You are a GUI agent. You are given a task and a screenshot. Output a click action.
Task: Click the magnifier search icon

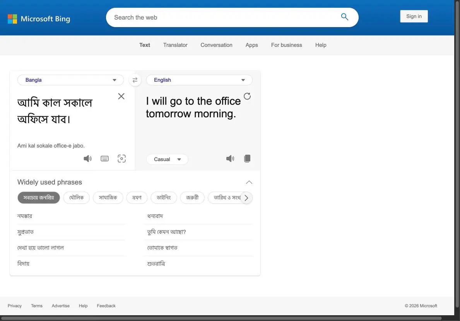(344, 17)
